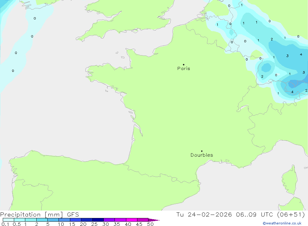Pick the 25–30 mm legend swatch

pyautogui.click(x=98, y=220)
